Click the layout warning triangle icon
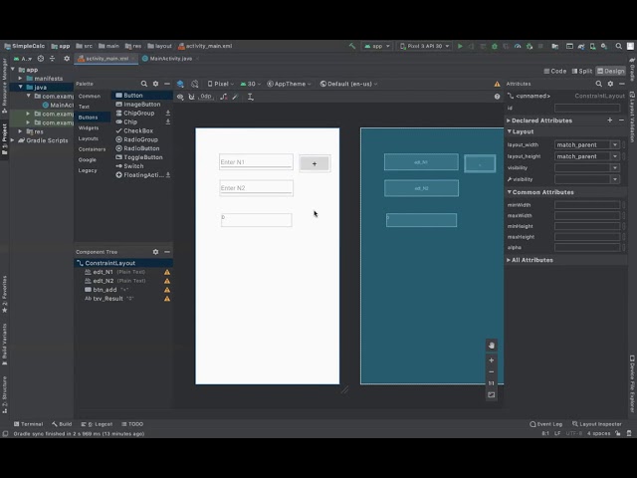This screenshot has height=478, width=637. click(497, 84)
